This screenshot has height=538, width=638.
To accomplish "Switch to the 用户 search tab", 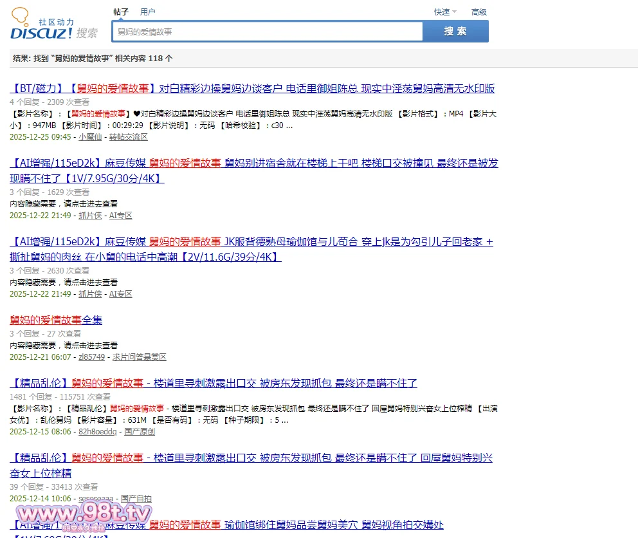I will point(147,12).
